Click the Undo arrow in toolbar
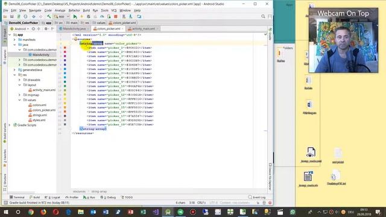 point(34,16)
